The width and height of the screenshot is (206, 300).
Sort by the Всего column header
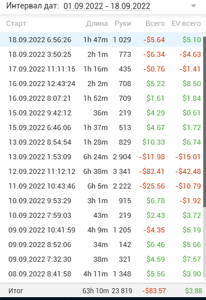(x=155, y=24)
